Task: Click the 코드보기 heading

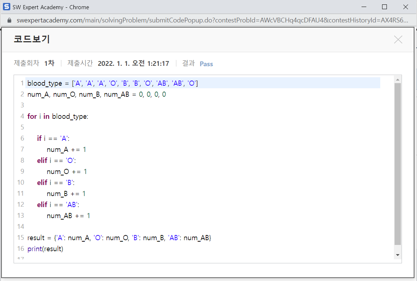Action: point(32,39)
